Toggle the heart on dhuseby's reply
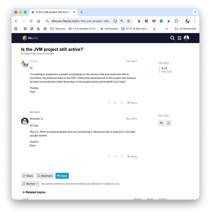Screen dimensions: 211x215 pos(109,156)
